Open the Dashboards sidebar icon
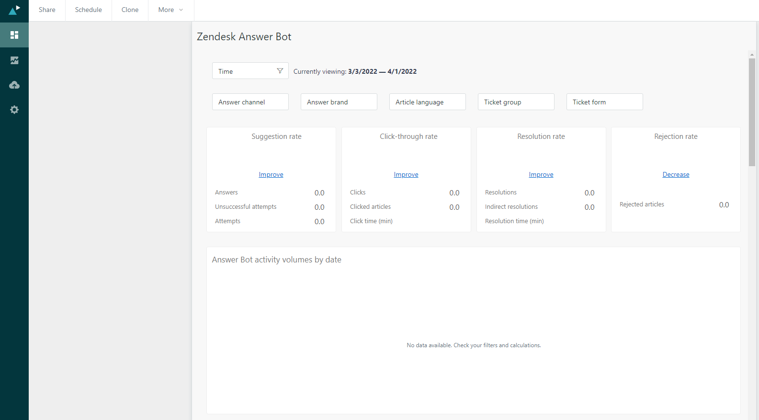The width and height of the screenshot is (759, 420). click(x=14, y=35)
